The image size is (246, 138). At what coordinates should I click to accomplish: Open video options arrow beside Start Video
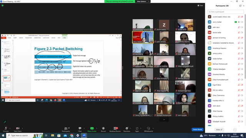(22, 128)
